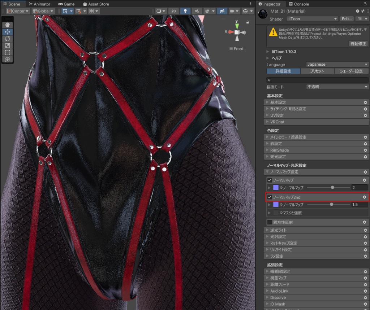
Task: Toggle grid visibility icon in Scene toolbar
Action: click(65, 11)
